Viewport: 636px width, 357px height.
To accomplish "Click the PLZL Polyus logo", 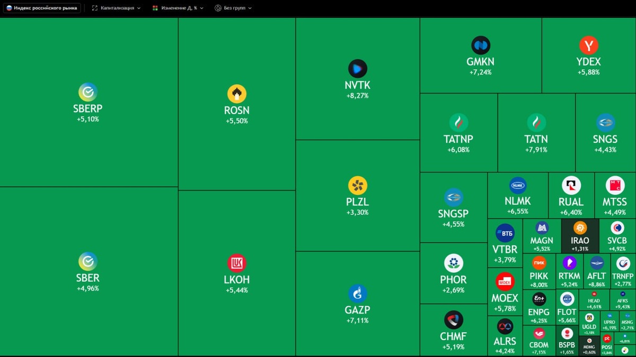I will [x=358, y=186].
